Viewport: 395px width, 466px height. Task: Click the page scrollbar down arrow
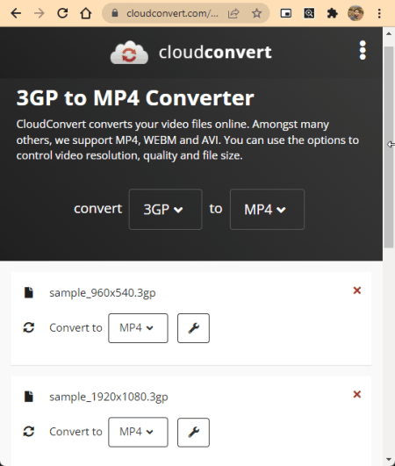pyautogui.click(x=389, y=460)
